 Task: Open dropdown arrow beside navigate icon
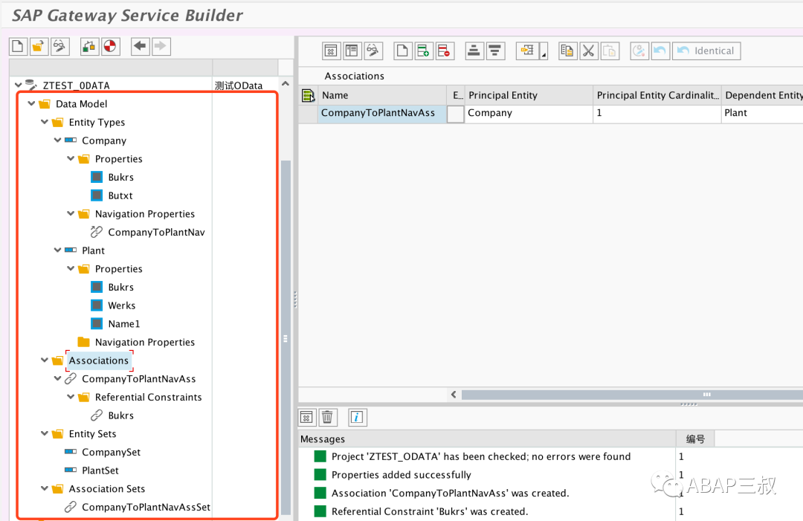click(544, 51)
